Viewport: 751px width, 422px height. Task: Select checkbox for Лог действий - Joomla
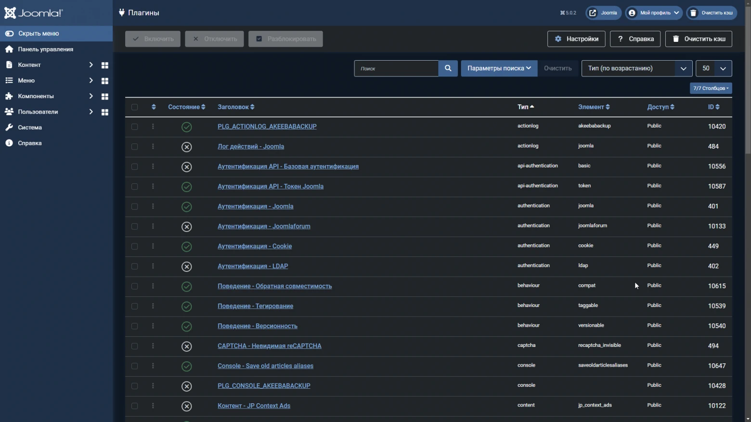point(134,147)
